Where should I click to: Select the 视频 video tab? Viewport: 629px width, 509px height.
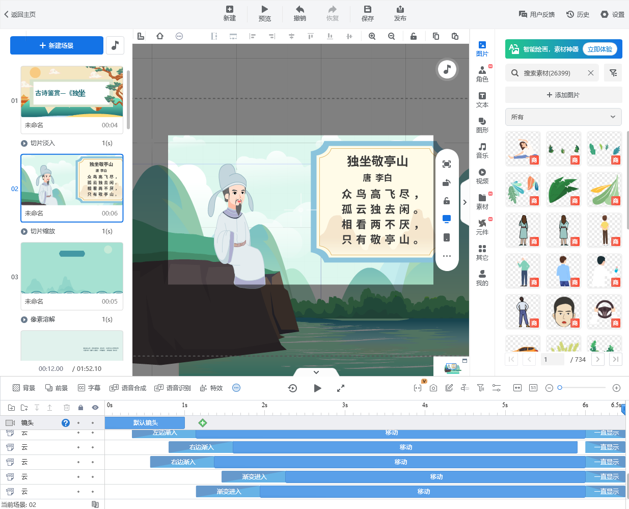482,176
